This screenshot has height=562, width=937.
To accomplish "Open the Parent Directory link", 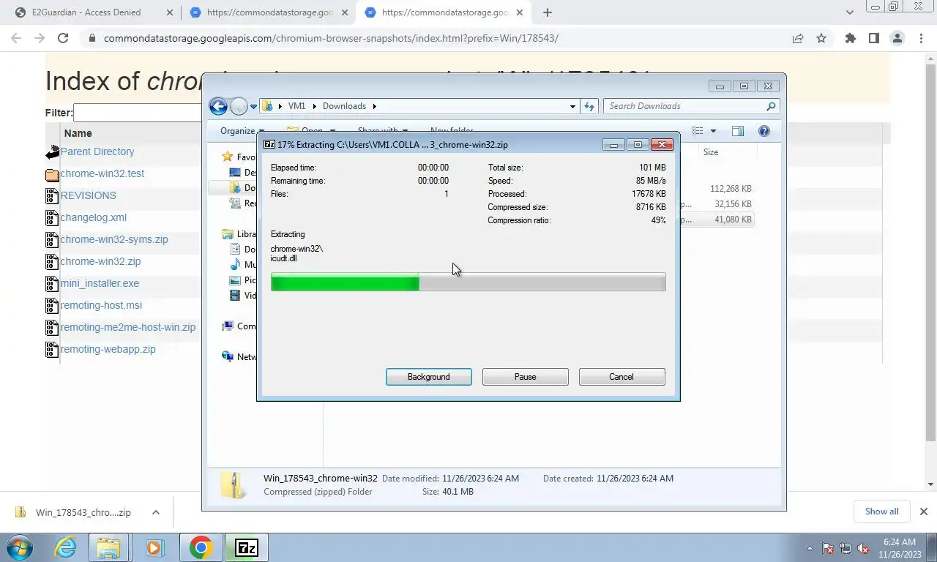I will point(97,151).
